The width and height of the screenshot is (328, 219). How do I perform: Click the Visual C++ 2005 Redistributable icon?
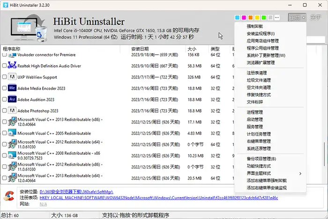[x=12, y=133]
